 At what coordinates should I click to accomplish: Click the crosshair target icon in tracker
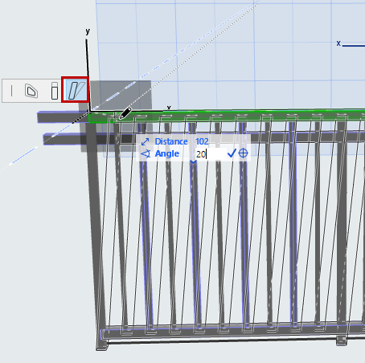pyautogui.click(x=243, y=153)
